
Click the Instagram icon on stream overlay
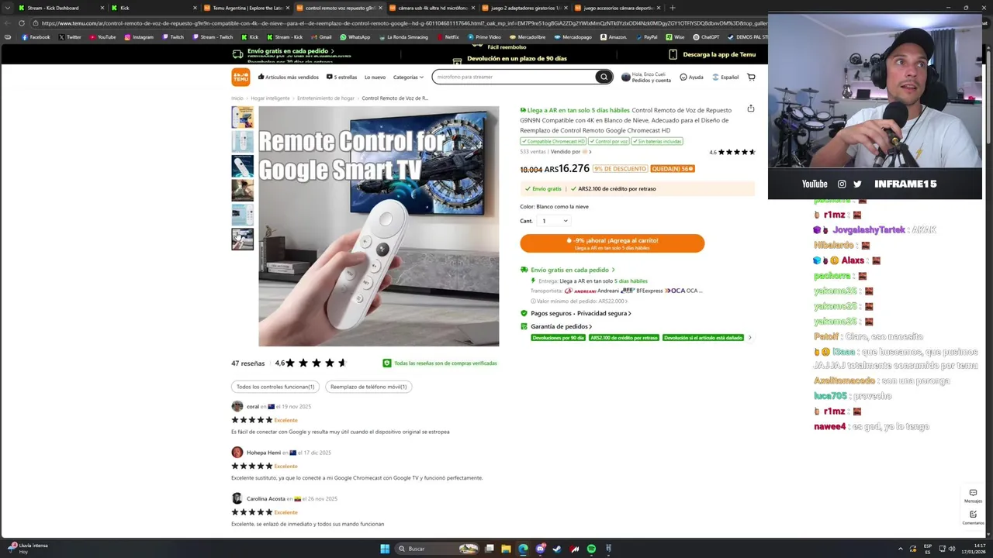point(842,184)
